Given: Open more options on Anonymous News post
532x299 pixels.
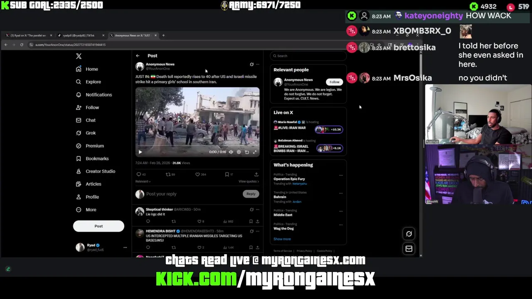Looking at the screenshot, I should 258,64.
